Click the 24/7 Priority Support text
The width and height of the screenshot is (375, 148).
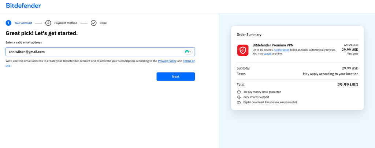click(256, 97)
